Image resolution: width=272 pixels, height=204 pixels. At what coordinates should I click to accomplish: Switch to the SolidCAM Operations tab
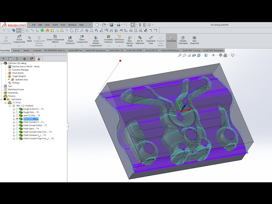(x=96, y=51)
